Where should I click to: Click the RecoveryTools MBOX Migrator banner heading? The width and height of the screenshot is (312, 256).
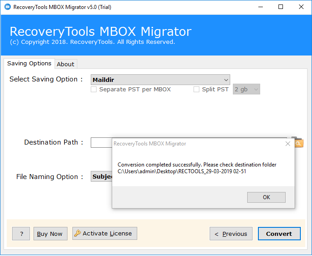point(101,31)
